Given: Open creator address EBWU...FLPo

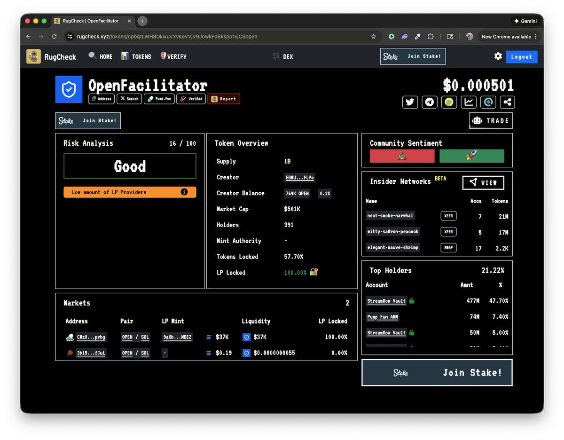Looking at the screenshot, I should (300, 178).
